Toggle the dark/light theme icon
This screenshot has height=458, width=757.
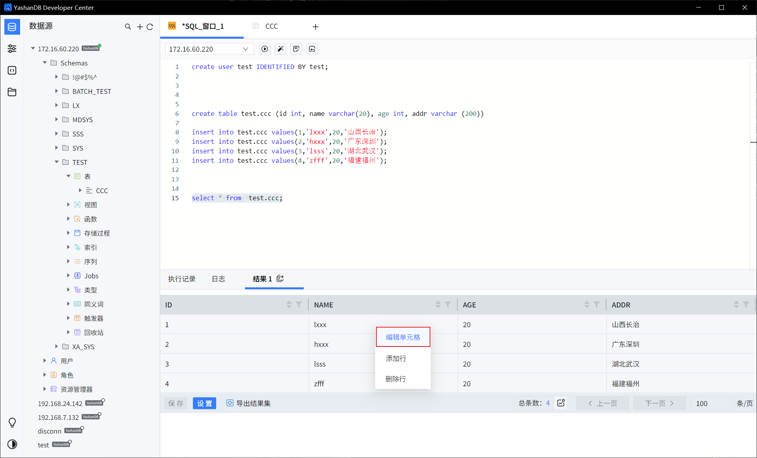(x=12, y=444)
